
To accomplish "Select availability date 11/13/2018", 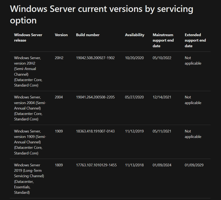I will (x=134, y=165).
